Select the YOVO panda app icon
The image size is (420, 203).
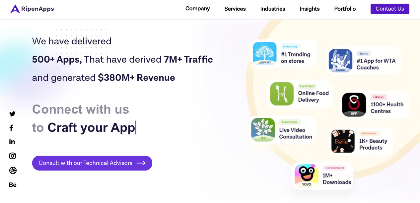(306, 176)
